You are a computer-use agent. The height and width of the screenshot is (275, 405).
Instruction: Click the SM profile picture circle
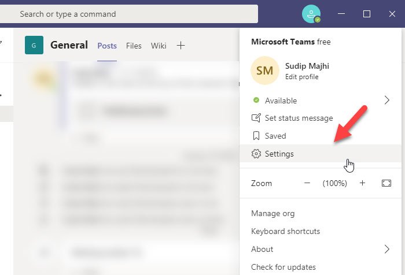point(265,70)
